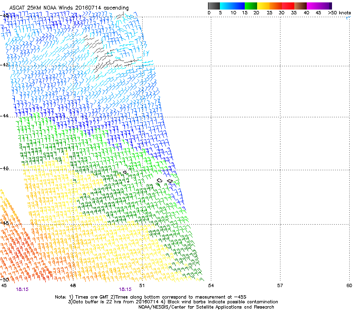353x310 pixels.
Task: Click the '0' label under the color bar
Action: pos(209,13)
